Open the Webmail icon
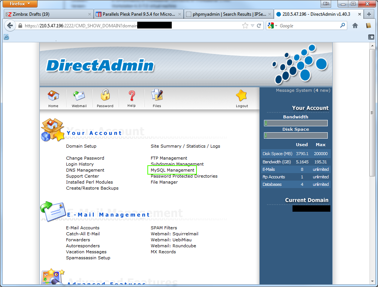Viewport: 378px width, 287px height. (x=79, y=96)
